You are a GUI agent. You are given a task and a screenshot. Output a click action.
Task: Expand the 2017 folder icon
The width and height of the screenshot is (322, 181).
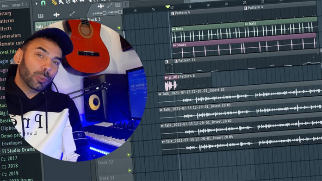tap(4, 159)
